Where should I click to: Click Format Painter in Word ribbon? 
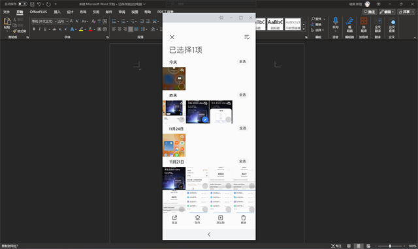(x=20, y=31)
